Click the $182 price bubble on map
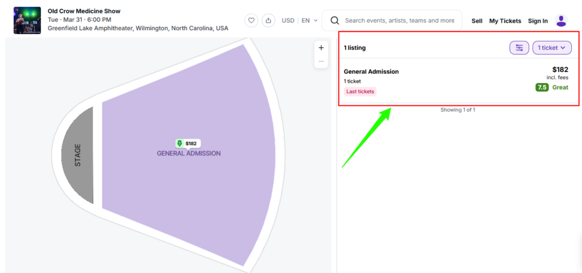This screenshot has height=273, width=582. (x=188, y=144)
